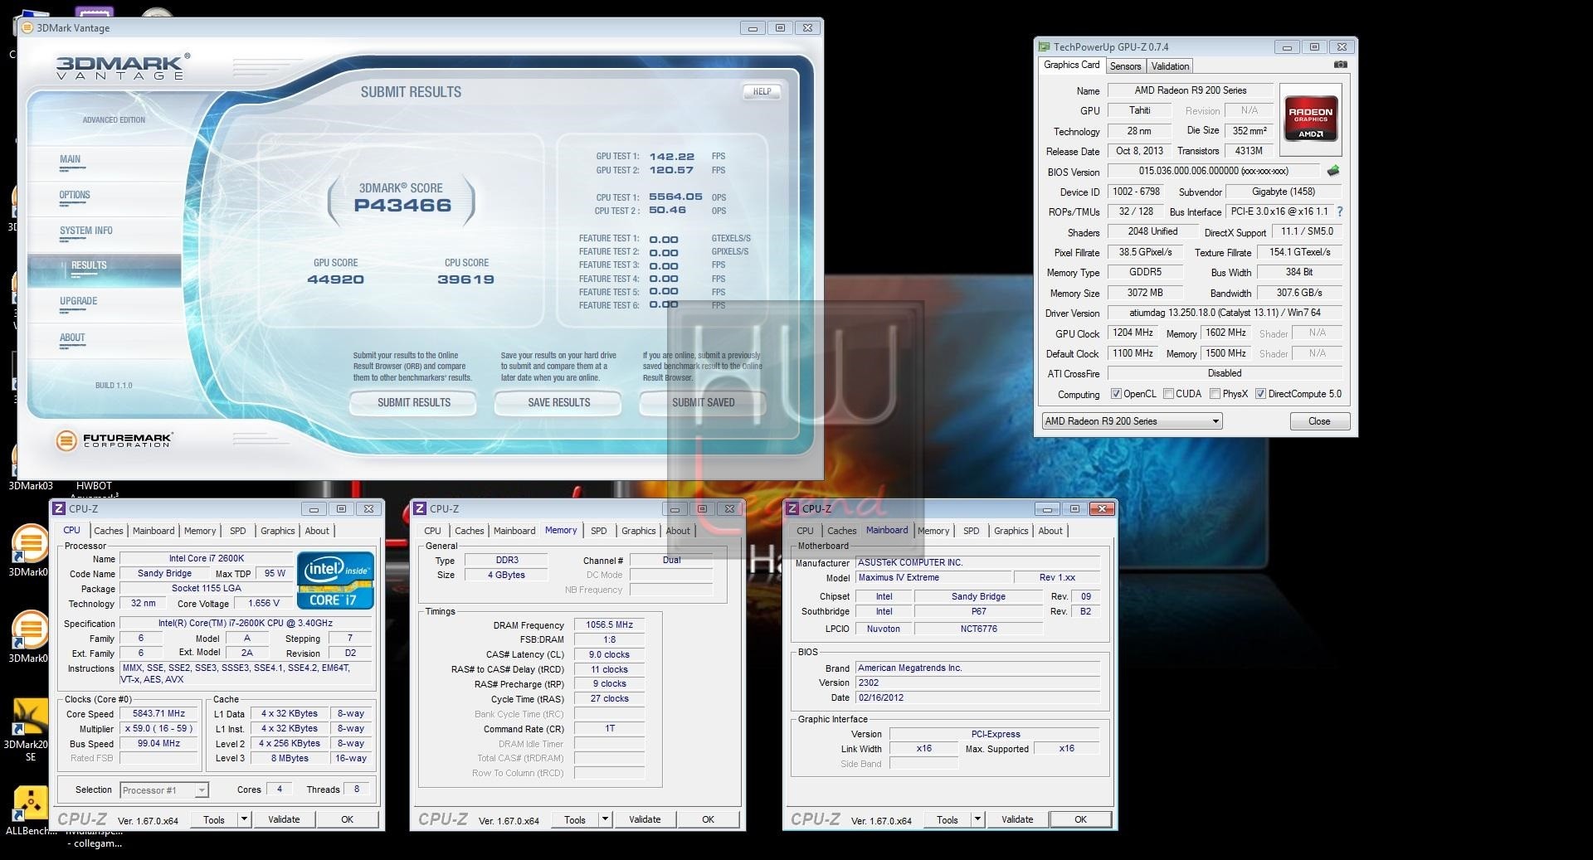Open the 3DMark03 desktop icon
The image size is (1593, 860).
pyautogui.click(x=31, y=486)
